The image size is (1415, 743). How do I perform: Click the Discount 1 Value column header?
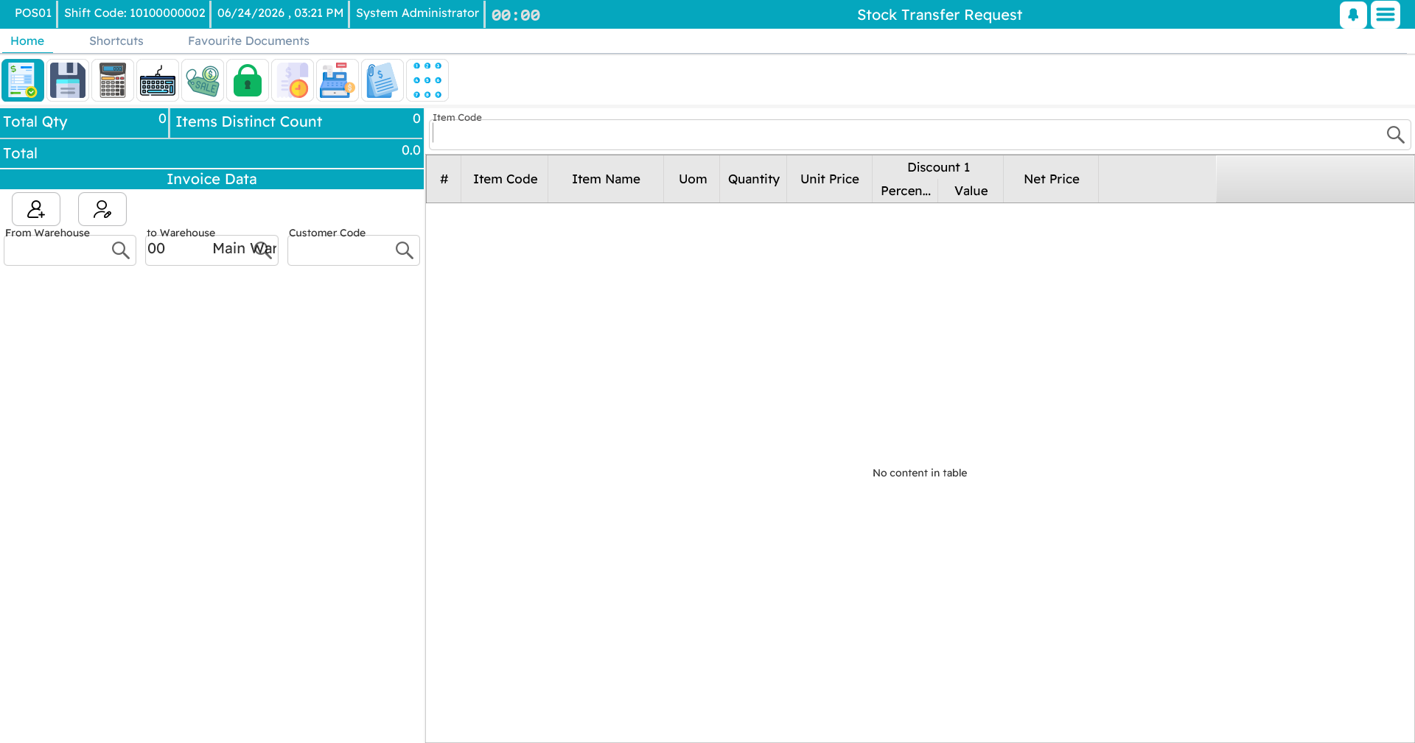[x=971, y=191]
